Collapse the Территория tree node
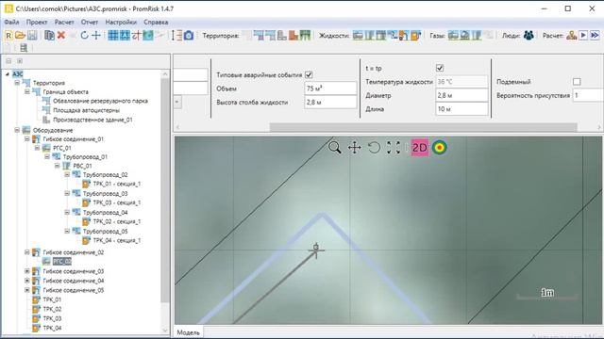 click(x=17, y=83)
